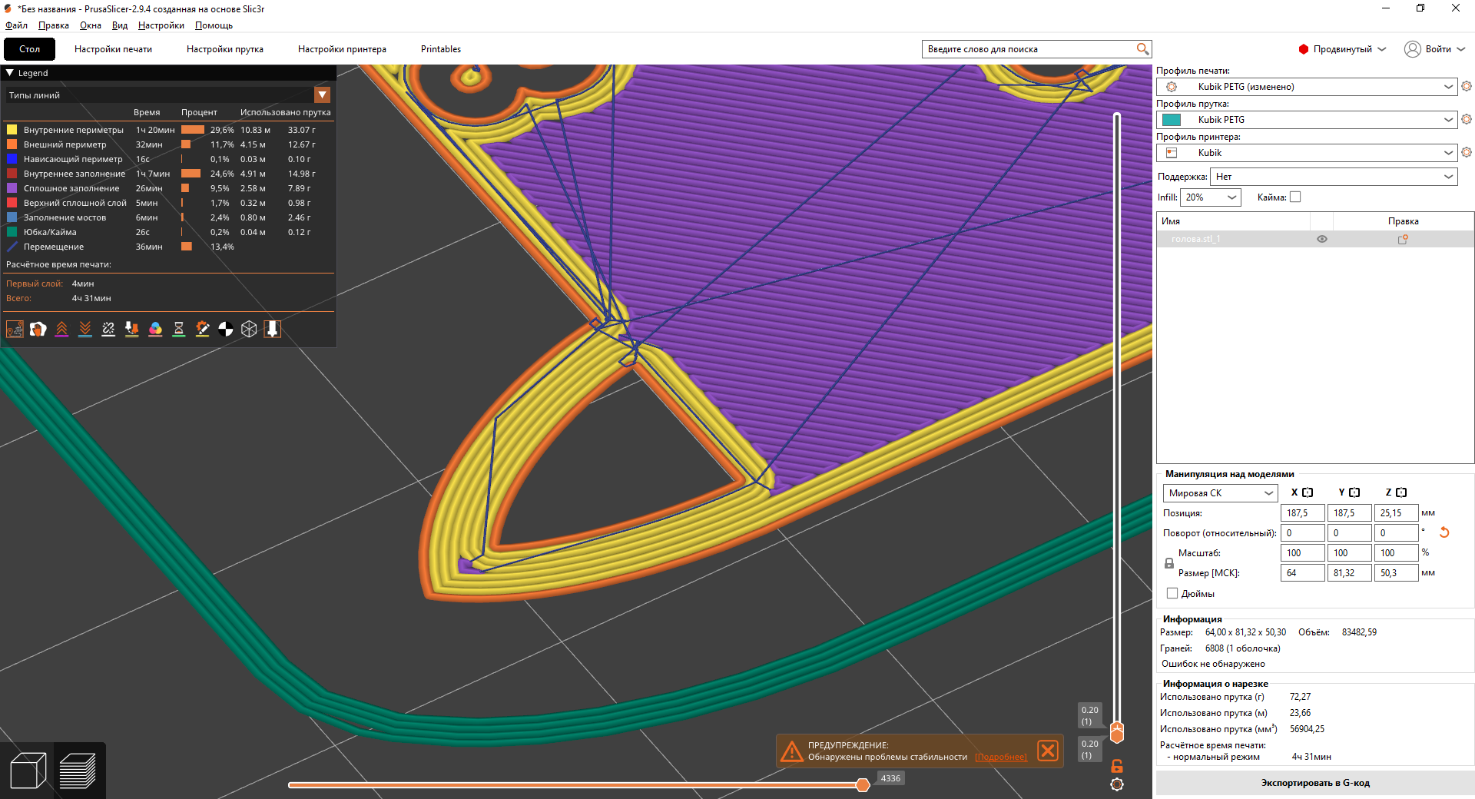Toggle center of gravity black-white circle icon
1475x799 pixels.
point(226,330)
